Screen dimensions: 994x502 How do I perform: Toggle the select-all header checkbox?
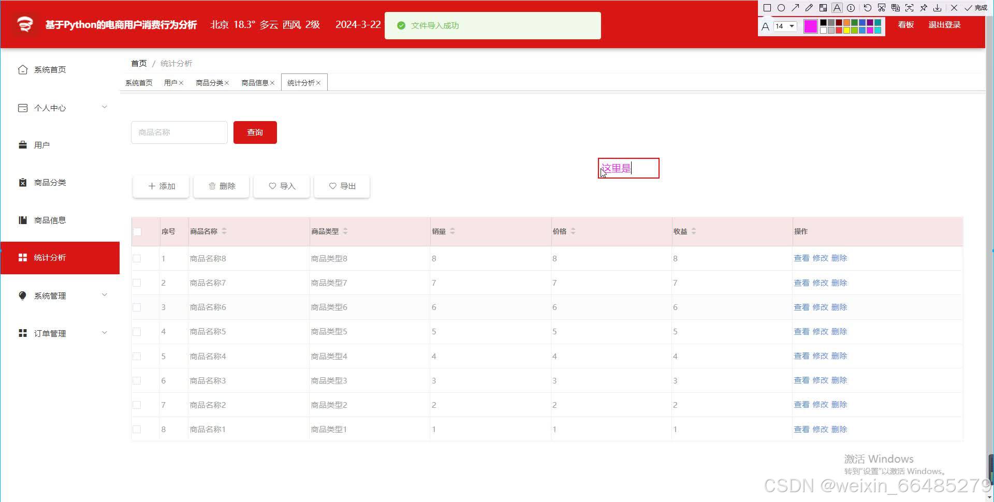137,232
